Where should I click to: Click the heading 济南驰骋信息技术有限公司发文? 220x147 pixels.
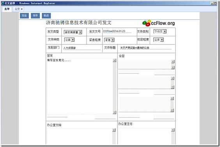point(79,23)
